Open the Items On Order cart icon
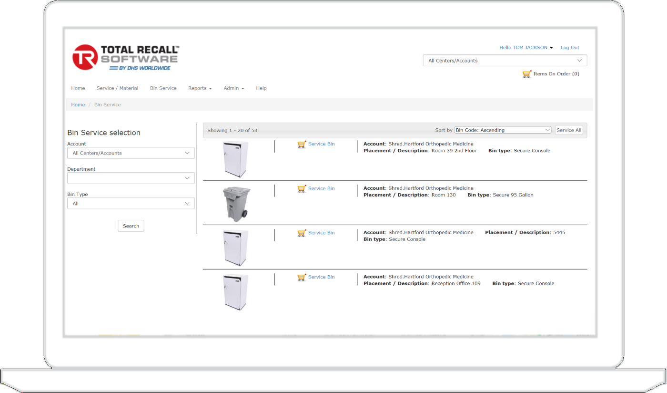This screenshot has width=667, height=393. 527,74
